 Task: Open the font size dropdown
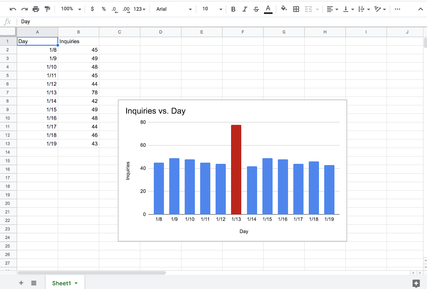[211, 9]
